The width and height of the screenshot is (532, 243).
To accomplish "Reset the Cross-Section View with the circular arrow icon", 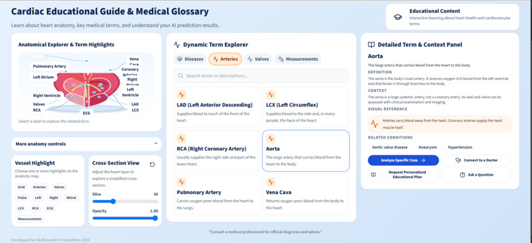I will tap(152, 164).
